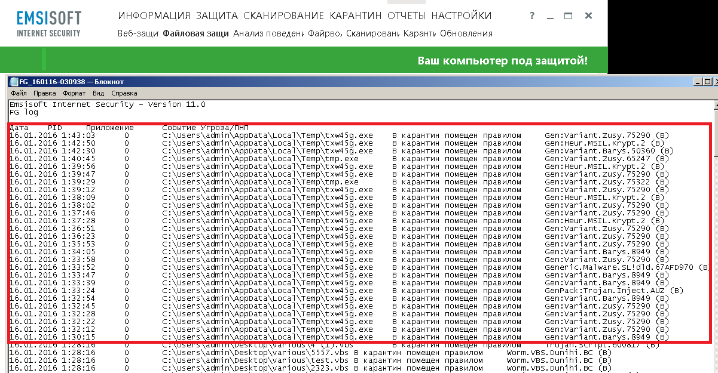Click the Notepad scrollbar up arrow

pos(715,105)
